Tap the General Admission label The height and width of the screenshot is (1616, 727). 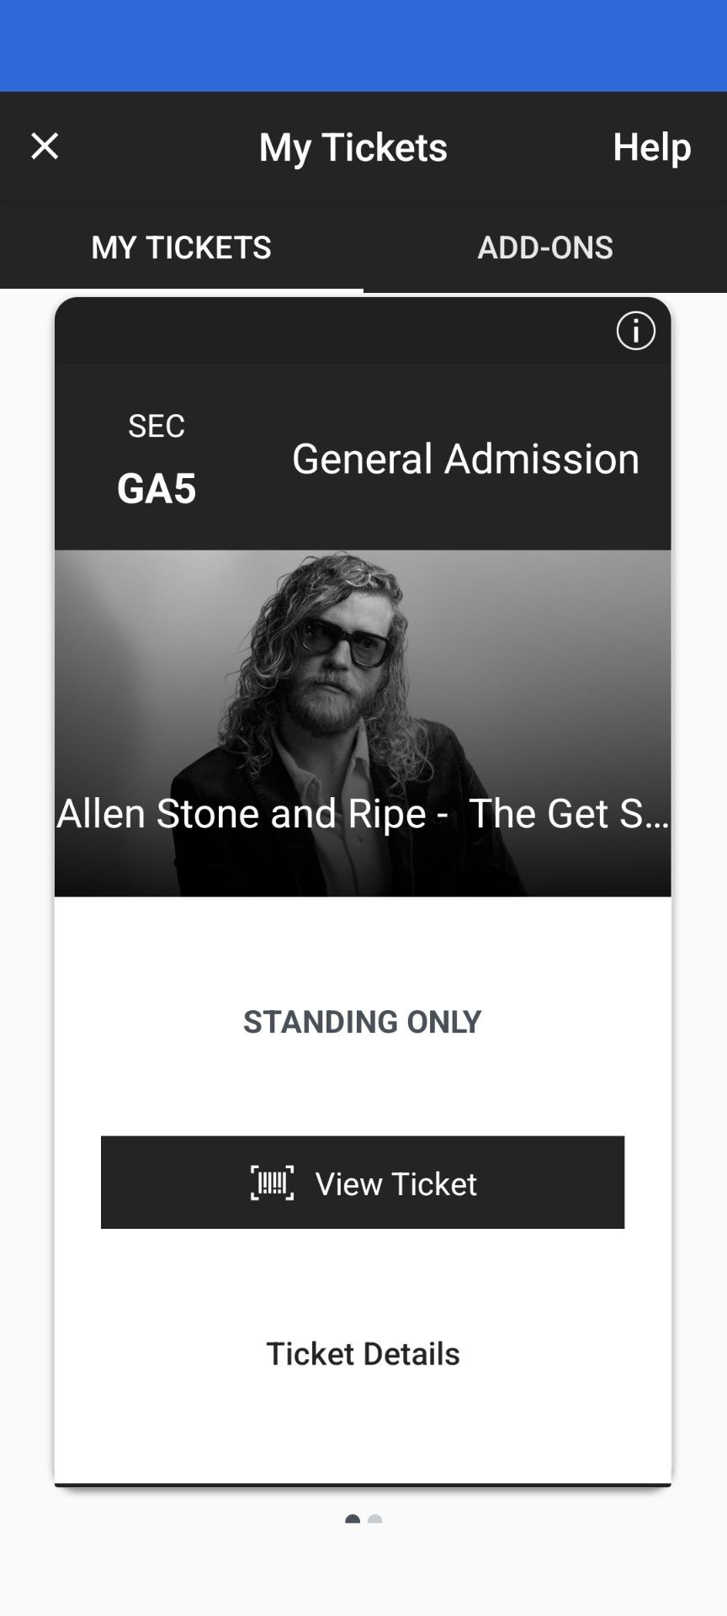coord(465,459)
